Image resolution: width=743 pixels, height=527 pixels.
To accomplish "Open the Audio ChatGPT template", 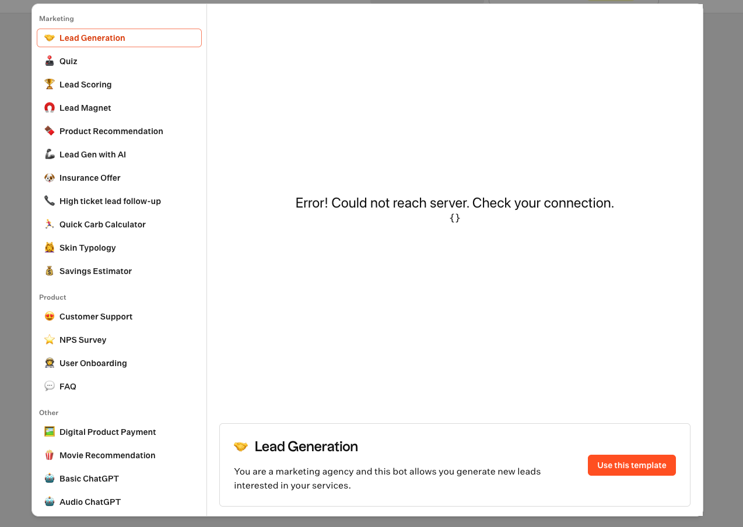I will point(90,502).
